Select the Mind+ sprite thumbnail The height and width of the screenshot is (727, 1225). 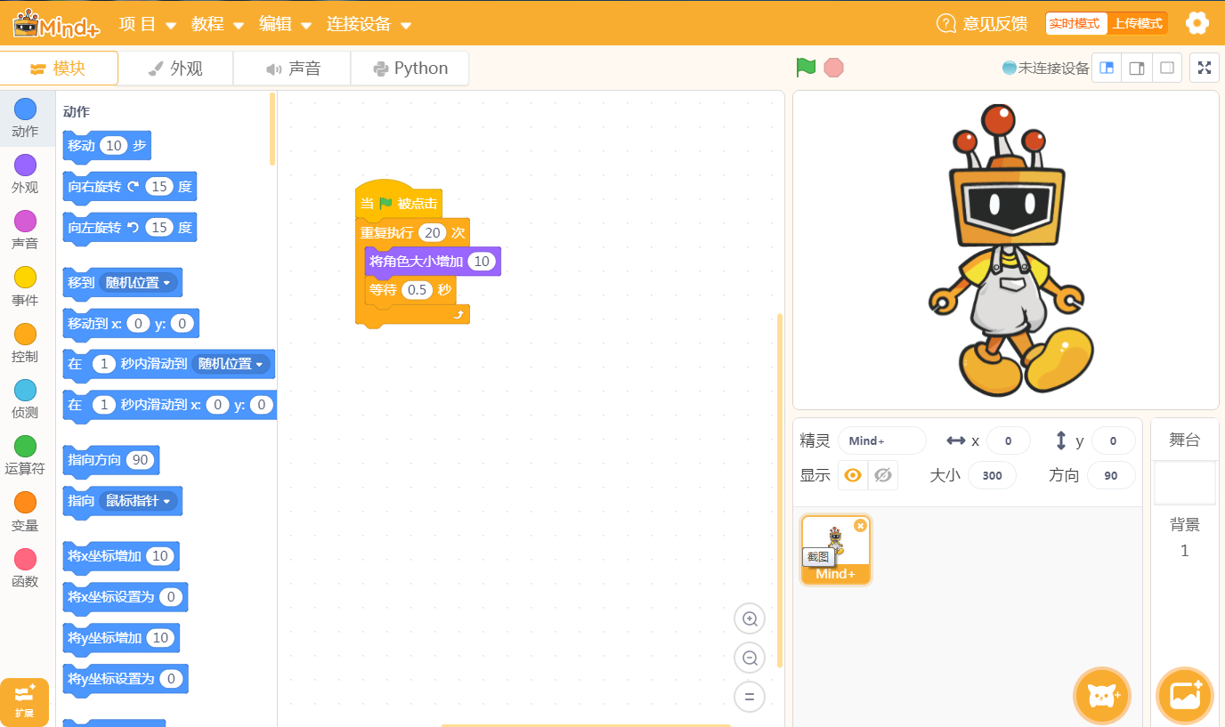tap(836, 550)
